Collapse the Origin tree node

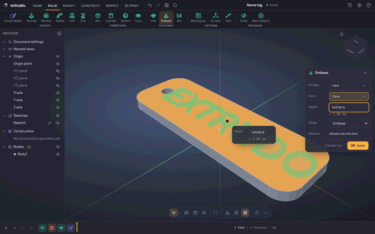click(4, 56)
